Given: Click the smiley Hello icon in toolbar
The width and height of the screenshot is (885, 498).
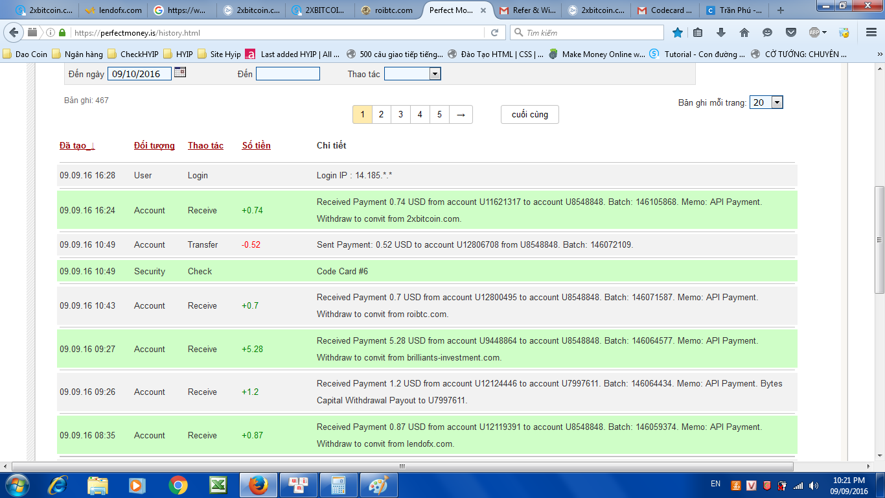Looking at the screenshot, I should pos(768,32).
